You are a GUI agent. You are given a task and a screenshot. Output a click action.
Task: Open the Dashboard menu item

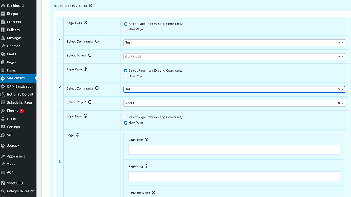[x=18, y=5]
